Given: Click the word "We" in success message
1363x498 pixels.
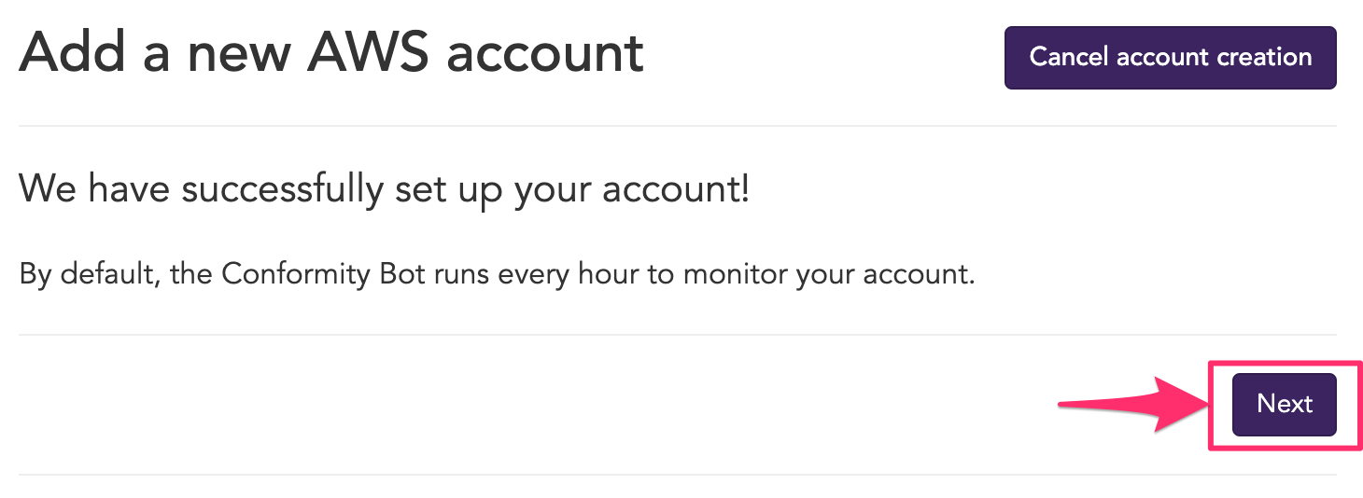Looking at the screenshot, I should click(x=49, y=190).
